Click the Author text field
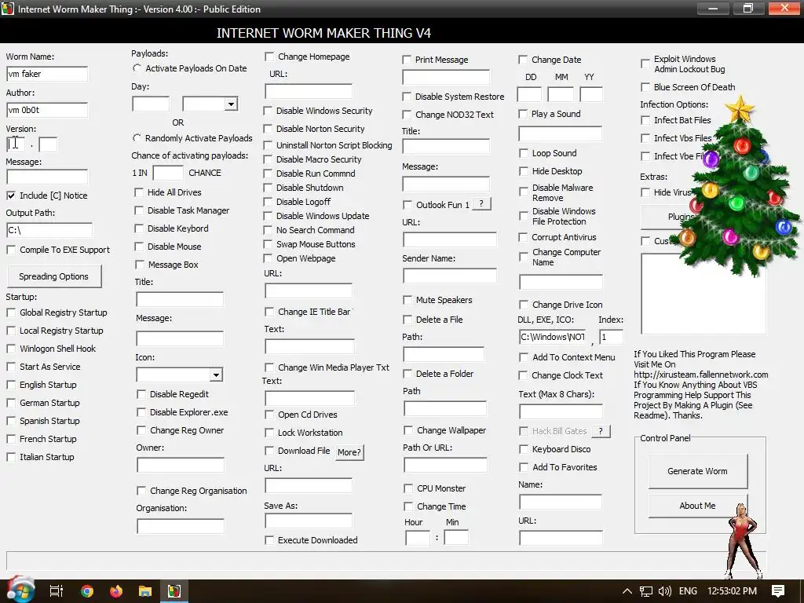Image resolution: width=804 pixels, height=603 pixels. click(47, 110)
